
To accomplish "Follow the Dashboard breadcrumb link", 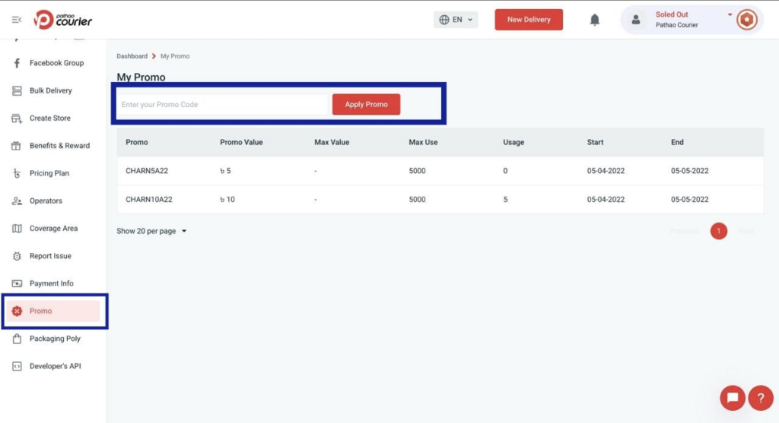I will tap(132, 56).
